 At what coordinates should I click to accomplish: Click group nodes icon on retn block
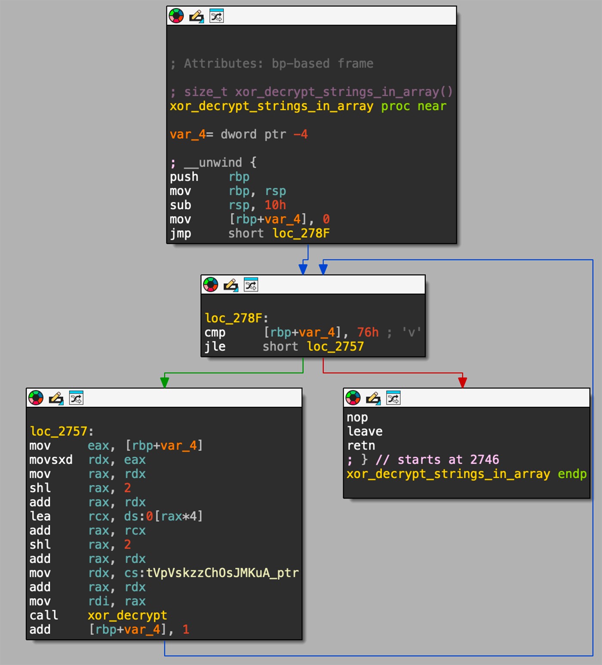click(393, 398)
